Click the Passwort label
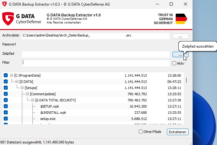Screen dimensions: 217x145 [x=9, y=44]
